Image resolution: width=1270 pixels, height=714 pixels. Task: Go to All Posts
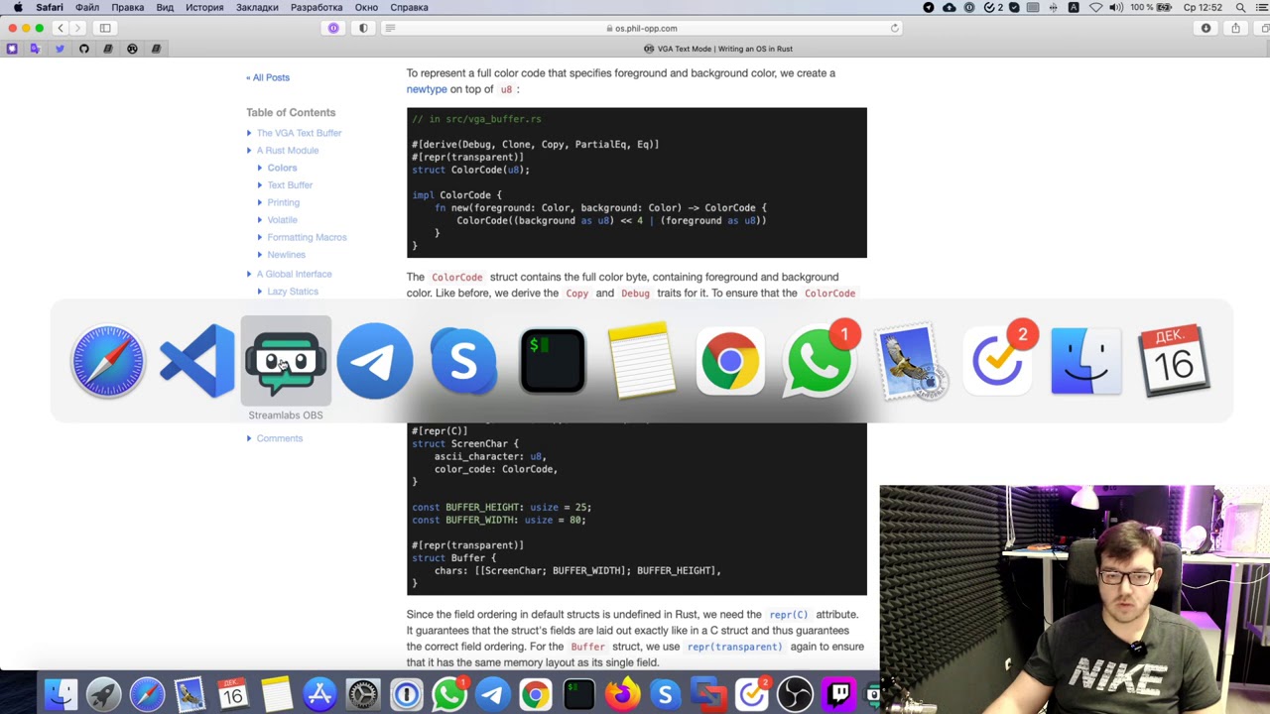tap(268, 77)
